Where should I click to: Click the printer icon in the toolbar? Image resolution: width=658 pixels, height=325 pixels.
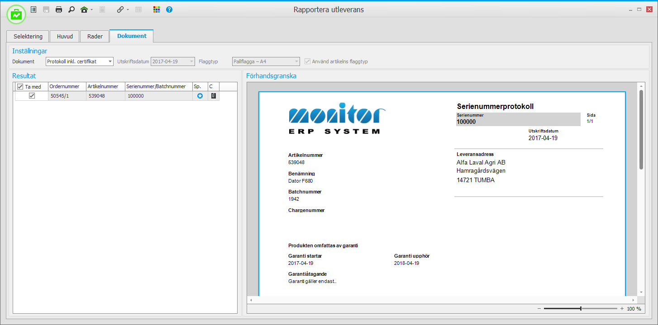click(x=59, y=9)
